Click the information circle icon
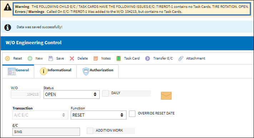The image size is (254, 138). (x=8, y=27)
